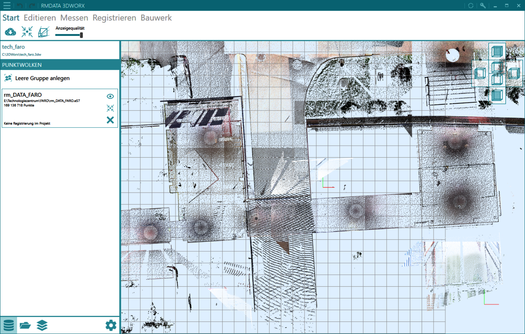Open the hamburger application menu
525x334 pixels.
[x=7, y=6]
